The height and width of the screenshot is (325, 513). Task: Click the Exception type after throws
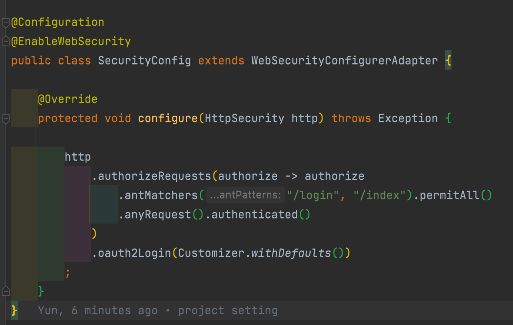pos(408,118)
